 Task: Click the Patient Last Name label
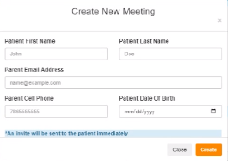(x=144, y=41)
